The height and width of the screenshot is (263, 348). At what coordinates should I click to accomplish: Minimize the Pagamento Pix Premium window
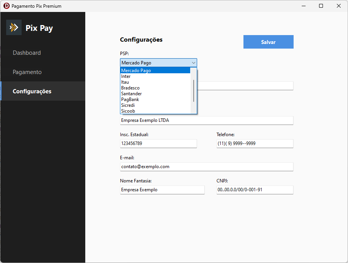tap(304, 6)
